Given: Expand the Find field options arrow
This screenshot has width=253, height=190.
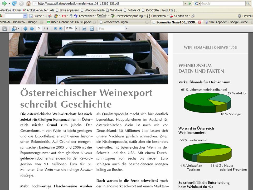Looking at the screenshot, I should coord(127,28).
